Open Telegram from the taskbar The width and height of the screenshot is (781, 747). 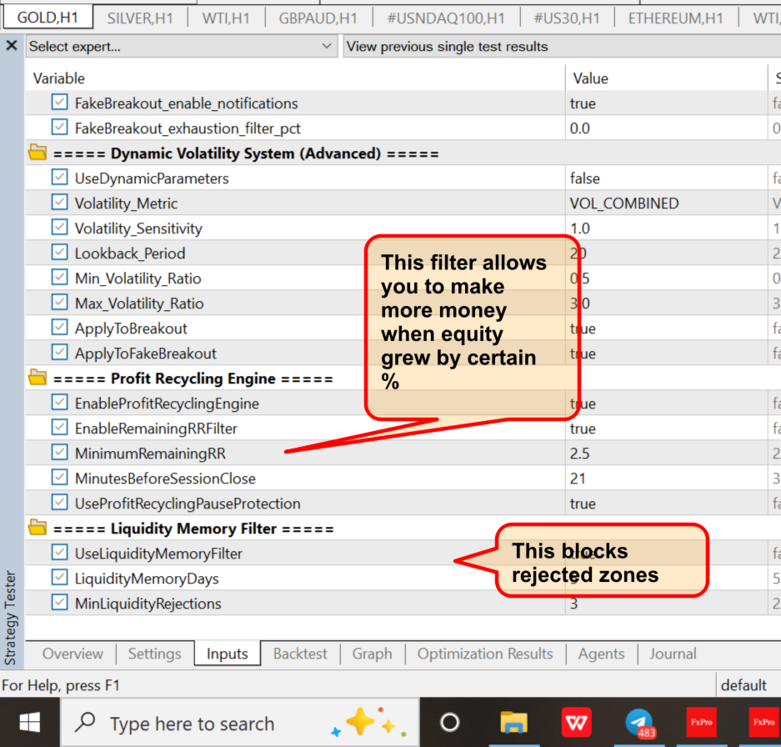click(x=640, y=722)
